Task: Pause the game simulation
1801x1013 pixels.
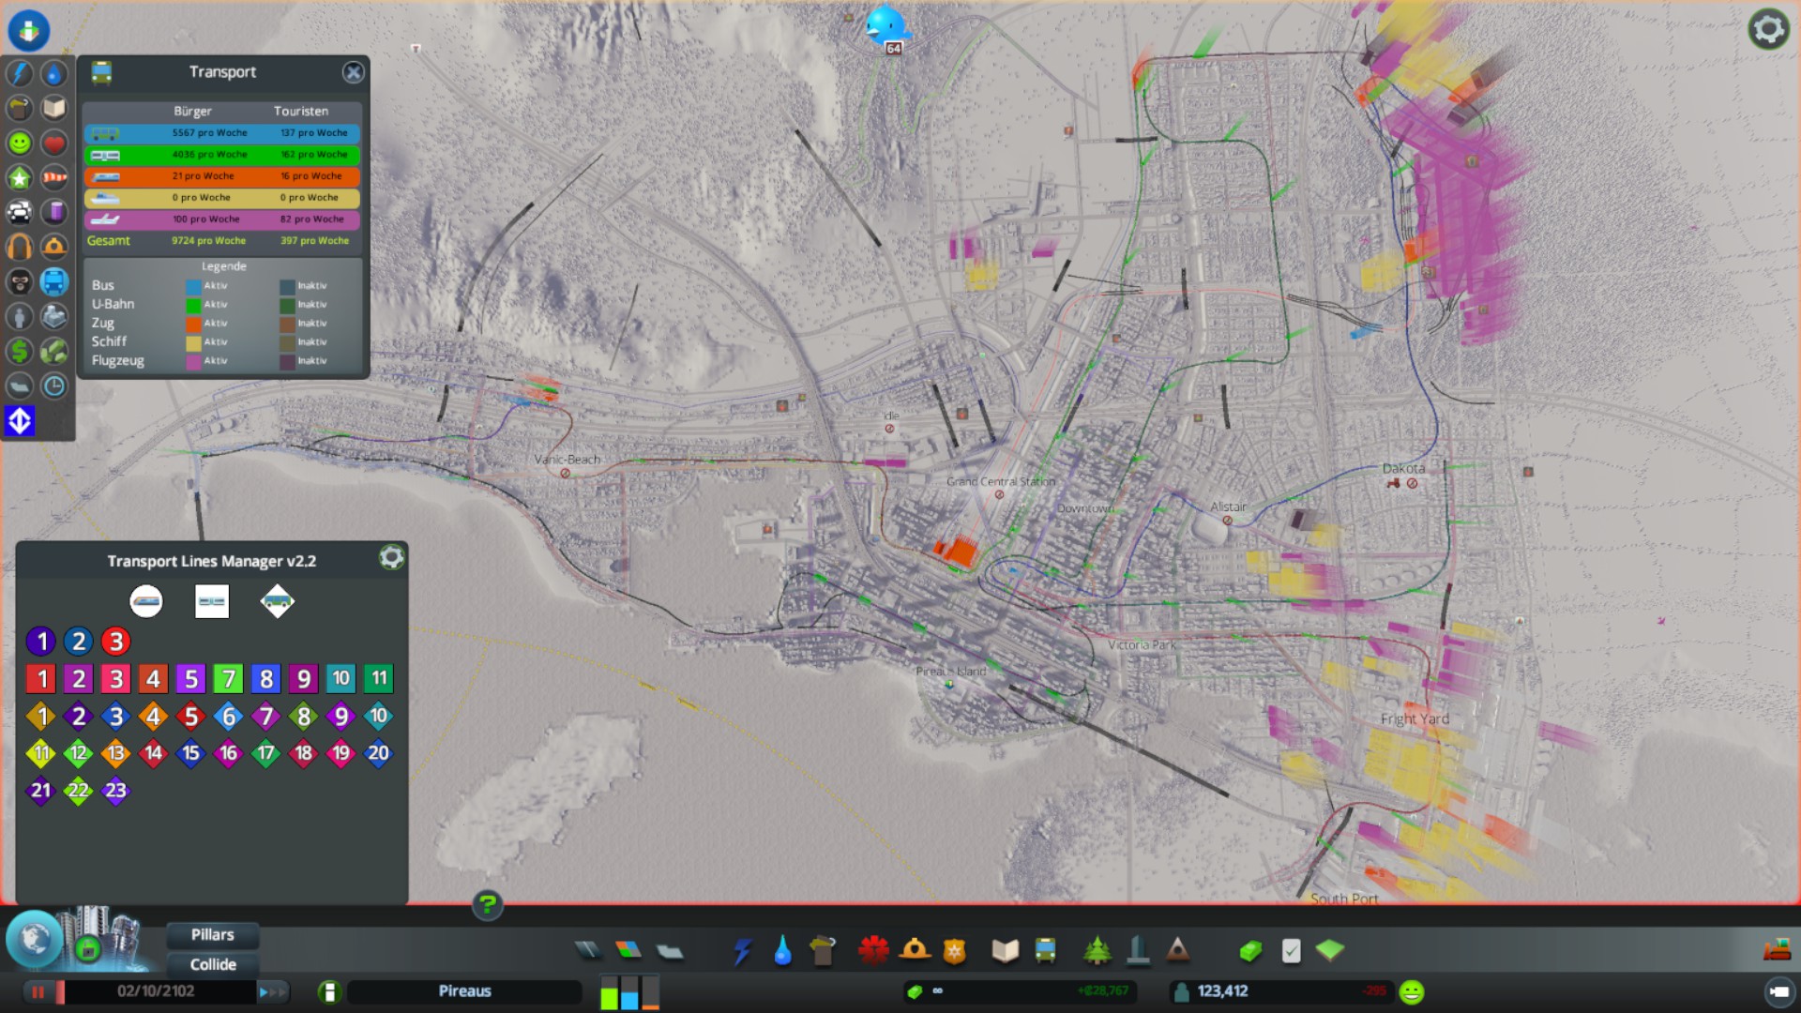Action: coord(38,991)
